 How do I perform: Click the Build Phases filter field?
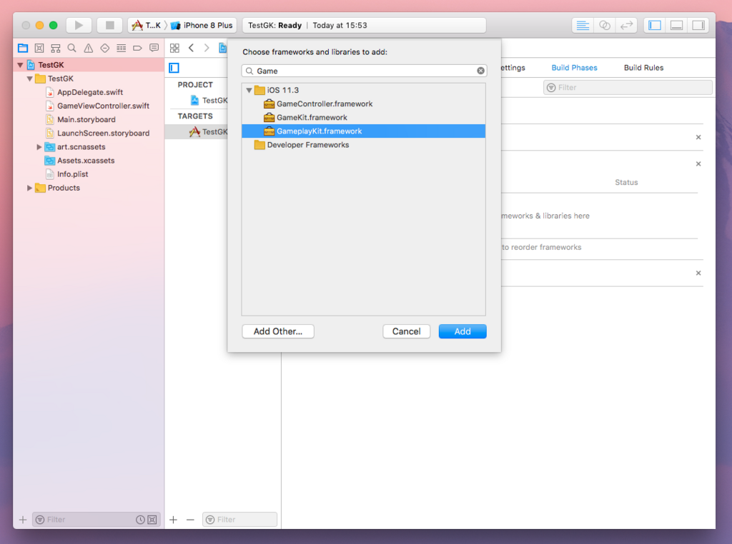click(x=628, y=88)
